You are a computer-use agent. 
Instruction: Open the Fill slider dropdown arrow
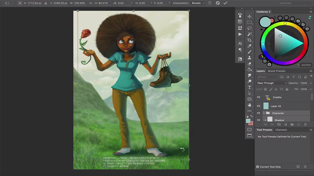310,89
